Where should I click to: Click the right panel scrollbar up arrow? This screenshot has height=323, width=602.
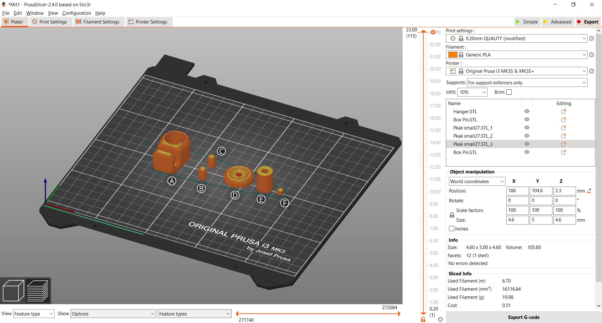pyautogui.click(x=599, y=31)
